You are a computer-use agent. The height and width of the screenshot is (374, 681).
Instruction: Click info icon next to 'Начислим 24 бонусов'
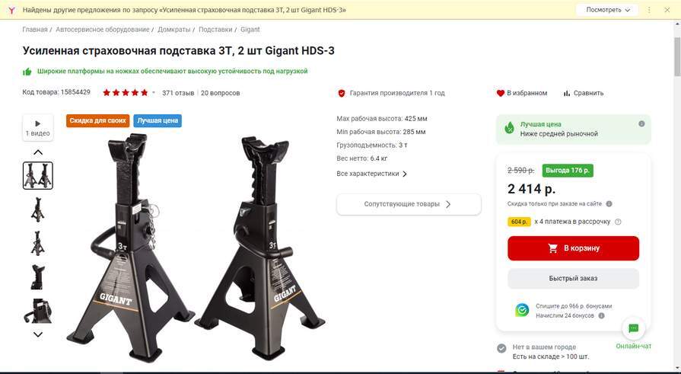[602, 315]
